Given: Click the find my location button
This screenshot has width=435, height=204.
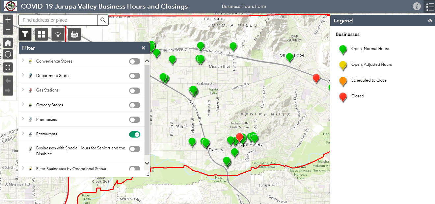Looking at the screenshot, I should pos(8,54).
